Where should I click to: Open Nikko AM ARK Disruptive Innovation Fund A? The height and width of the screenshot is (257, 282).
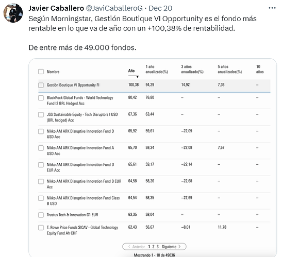pyautogui.click(x=80, y=150)
